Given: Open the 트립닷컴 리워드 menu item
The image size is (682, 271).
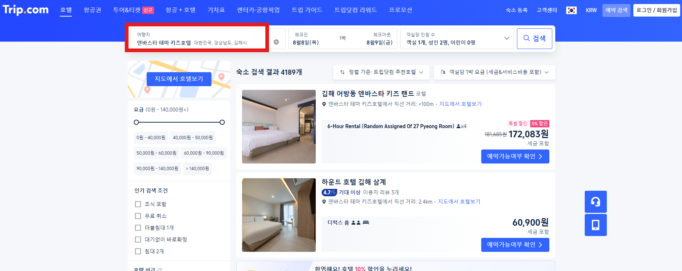Looking at the screenshot, I should 356,10.
